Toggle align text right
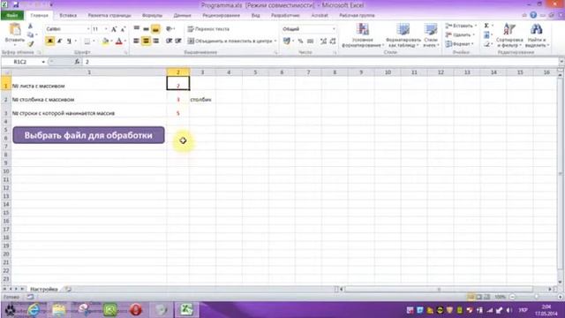This screenshot has height=318, width=565. click(155, 42)
